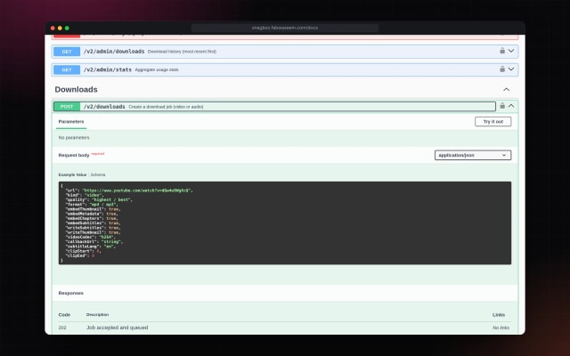This screenshot has width=570, height=356.
Task: Click "Aggregate usage stats" description
Action: click(157, 69)
